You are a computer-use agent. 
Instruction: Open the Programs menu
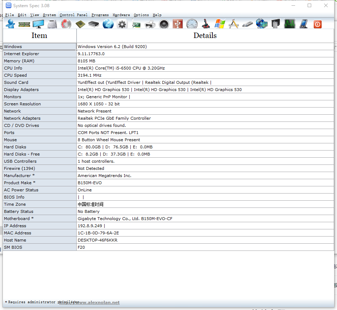coord(100,15)
